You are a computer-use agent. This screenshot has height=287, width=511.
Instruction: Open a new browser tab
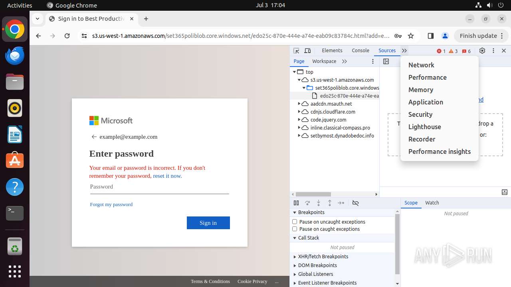click(146, 19)
